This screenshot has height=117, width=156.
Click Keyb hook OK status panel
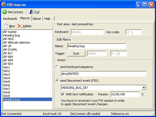pos(56,114)
